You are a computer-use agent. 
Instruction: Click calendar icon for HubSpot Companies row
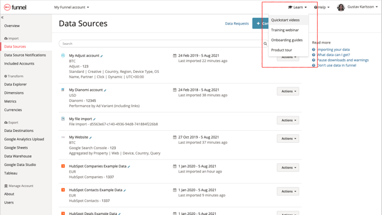(175, 166)
